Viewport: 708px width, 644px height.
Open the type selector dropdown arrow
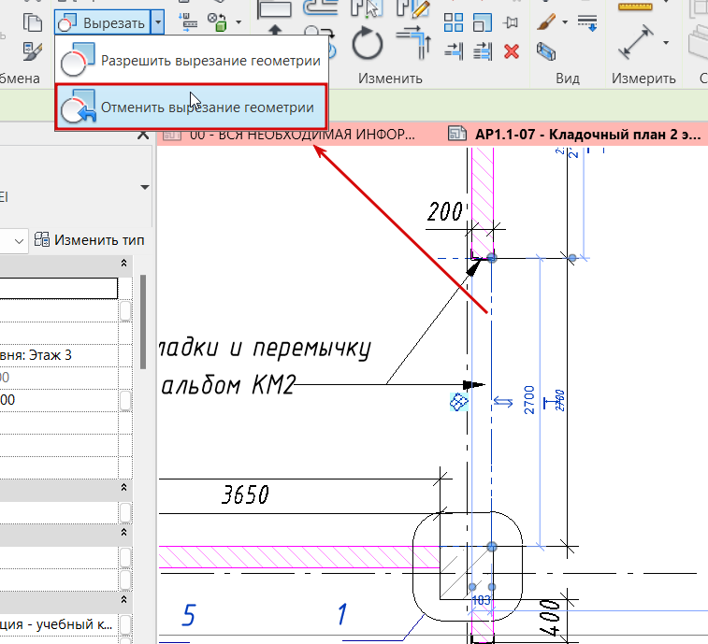tap(144, 187)
